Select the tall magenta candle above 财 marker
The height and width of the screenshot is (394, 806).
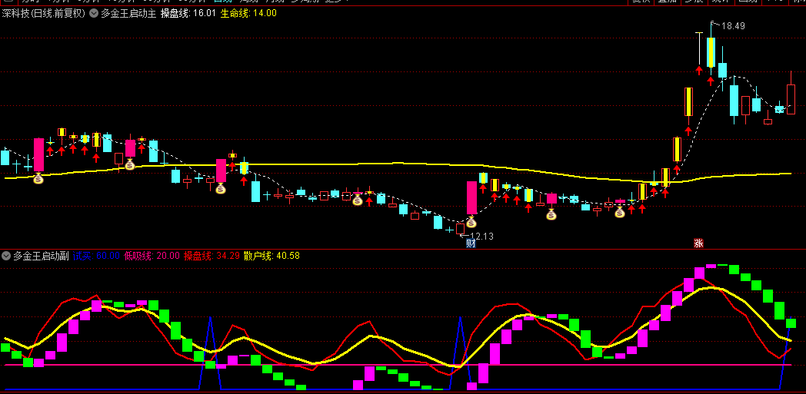[x=471, y=197]
